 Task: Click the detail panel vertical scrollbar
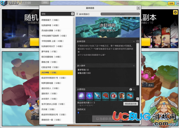(x=138, y=64)
